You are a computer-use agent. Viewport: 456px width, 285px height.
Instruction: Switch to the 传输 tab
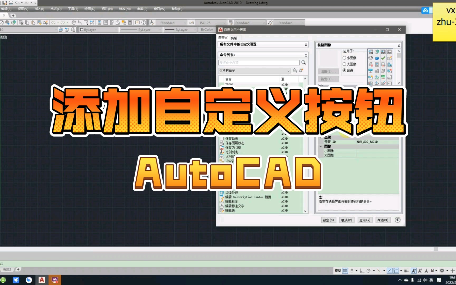click(234, 38)
